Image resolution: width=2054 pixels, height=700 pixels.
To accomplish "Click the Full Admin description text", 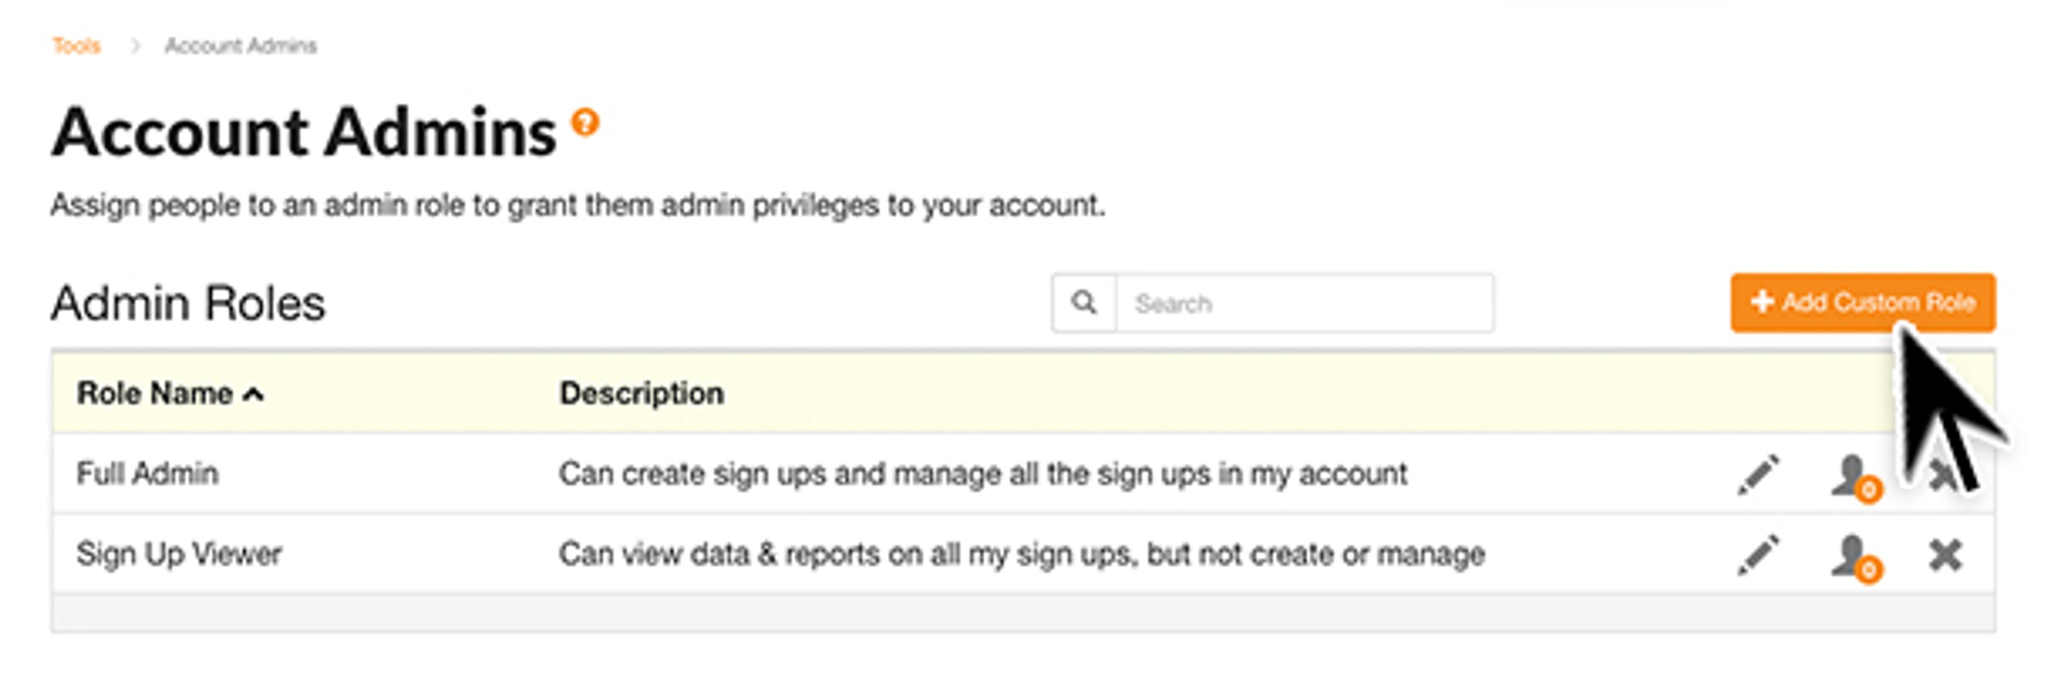I will point(983,474).
